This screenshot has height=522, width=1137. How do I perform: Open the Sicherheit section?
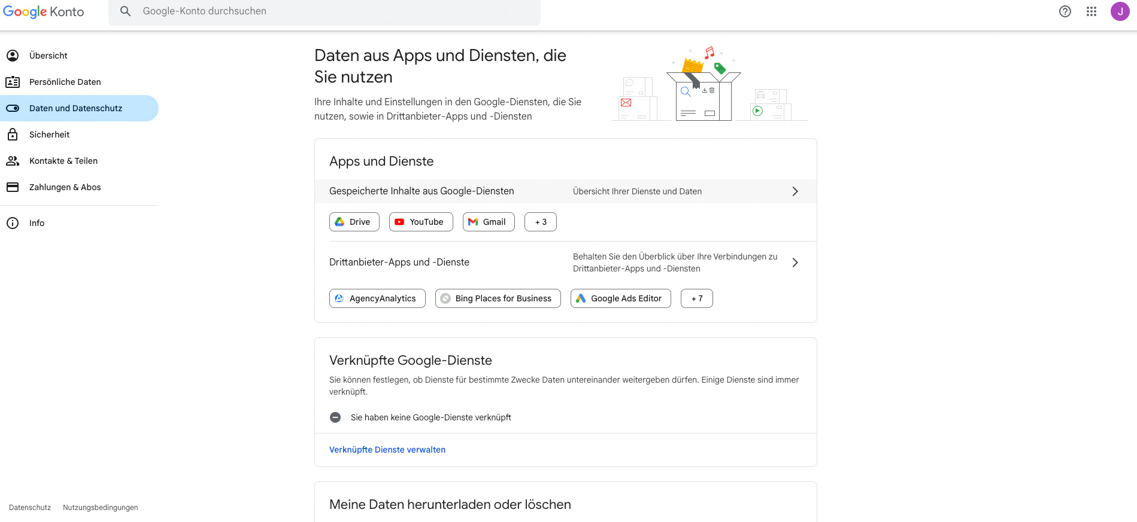point(79,135)
